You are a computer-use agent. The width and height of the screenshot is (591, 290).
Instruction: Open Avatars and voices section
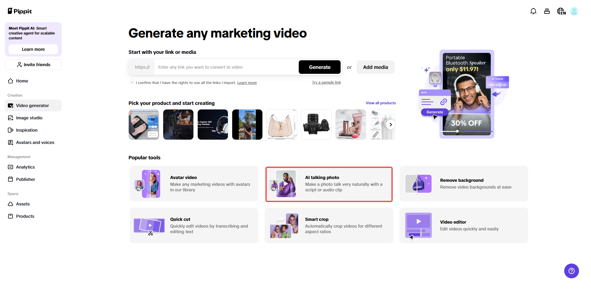pos(33,142)
